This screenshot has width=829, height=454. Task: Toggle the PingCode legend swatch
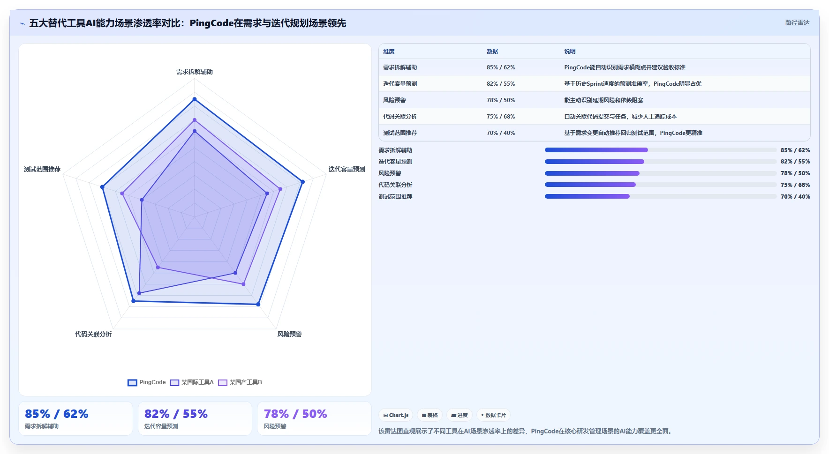(132, 383)
